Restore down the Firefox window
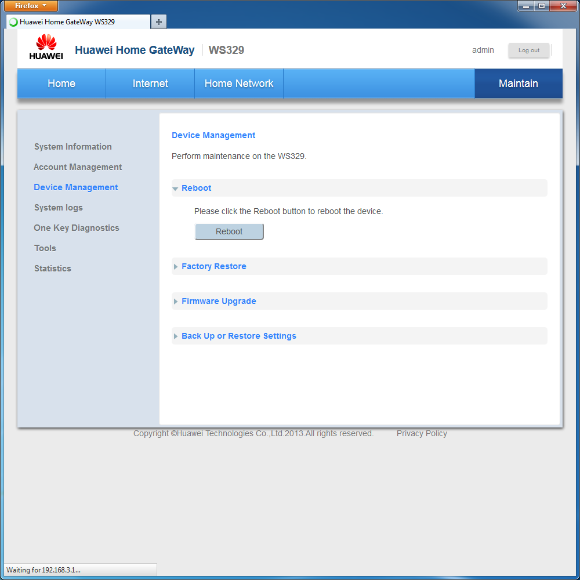580x580 pixels. tap(542, 6)
